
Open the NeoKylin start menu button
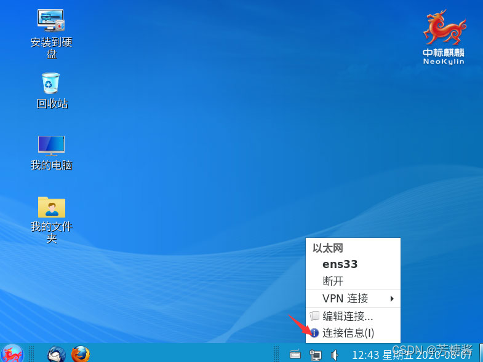(x=12, y=353)
